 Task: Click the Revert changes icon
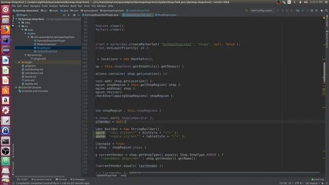pyautogui.click(x=317, y=10)
